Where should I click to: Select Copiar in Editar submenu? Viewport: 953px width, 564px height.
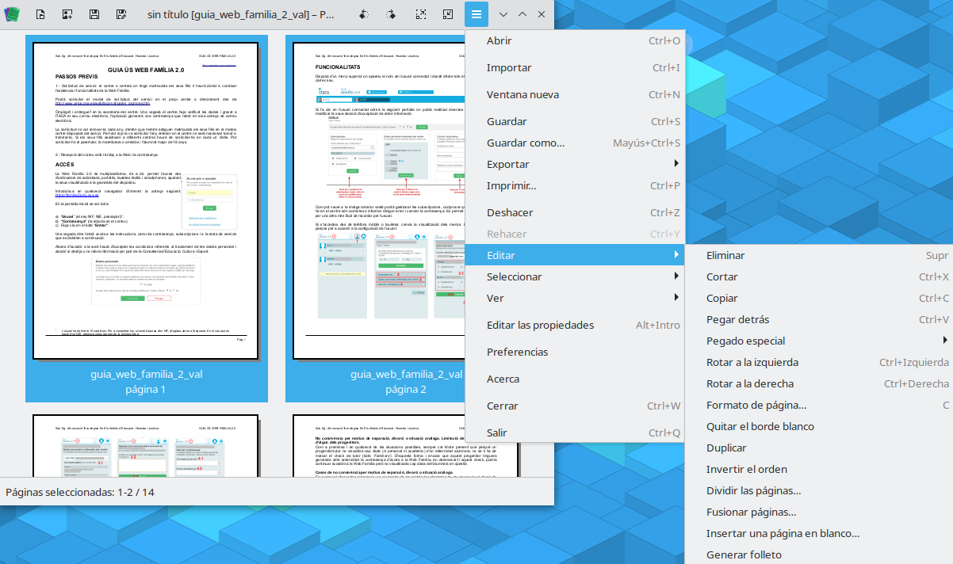pyautogui.click(x=819, y=298)
